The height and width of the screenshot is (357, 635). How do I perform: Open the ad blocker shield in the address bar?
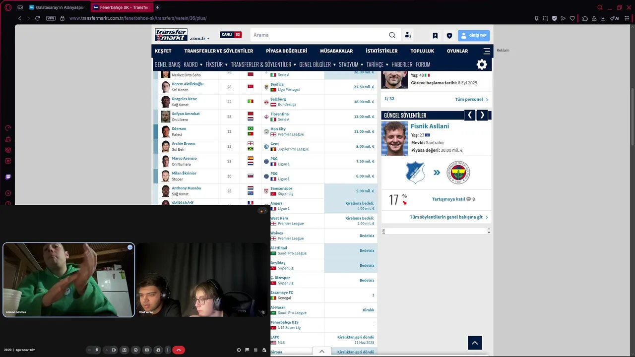tap(554, 18)
